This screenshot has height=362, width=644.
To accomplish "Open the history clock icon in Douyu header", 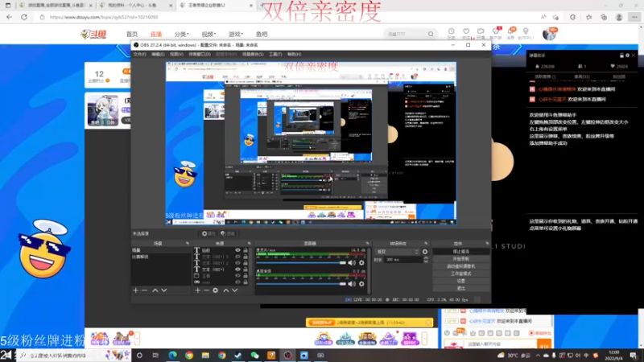I will (x=452, y=31).
